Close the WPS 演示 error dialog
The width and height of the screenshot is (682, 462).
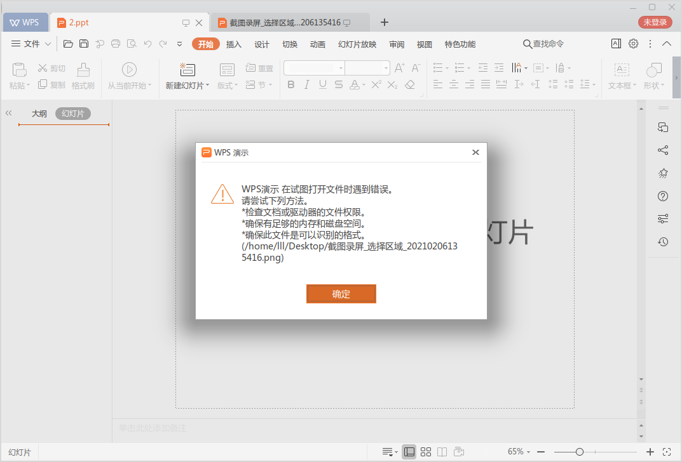coord(475,152)
